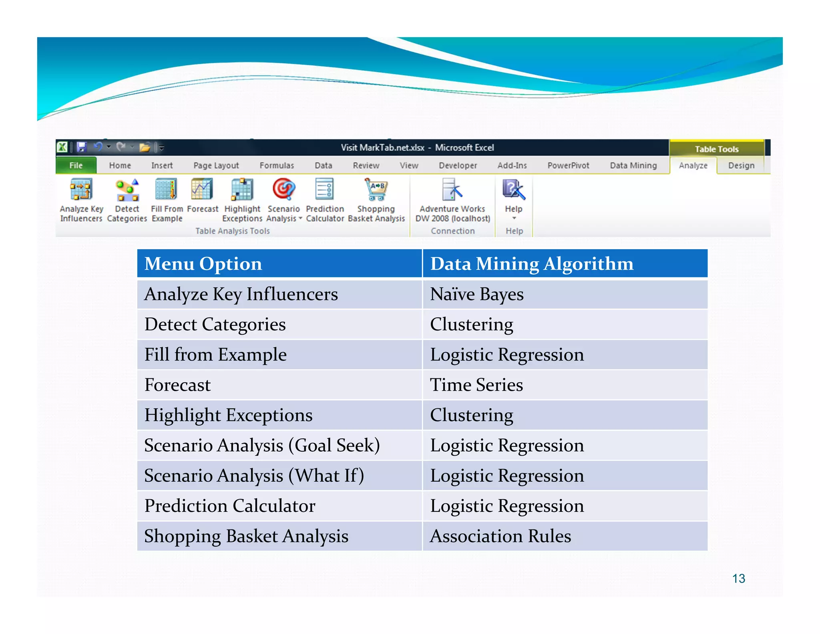Click the Undo icon in quick access toolbar

coord(98,147)
